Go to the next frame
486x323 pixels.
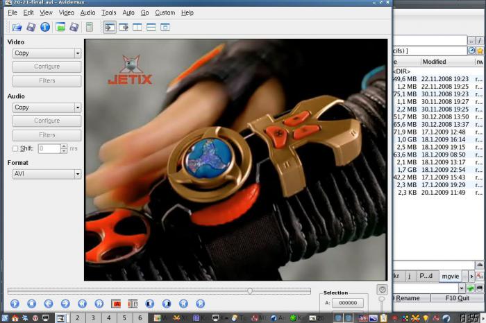tap(65, 304)
